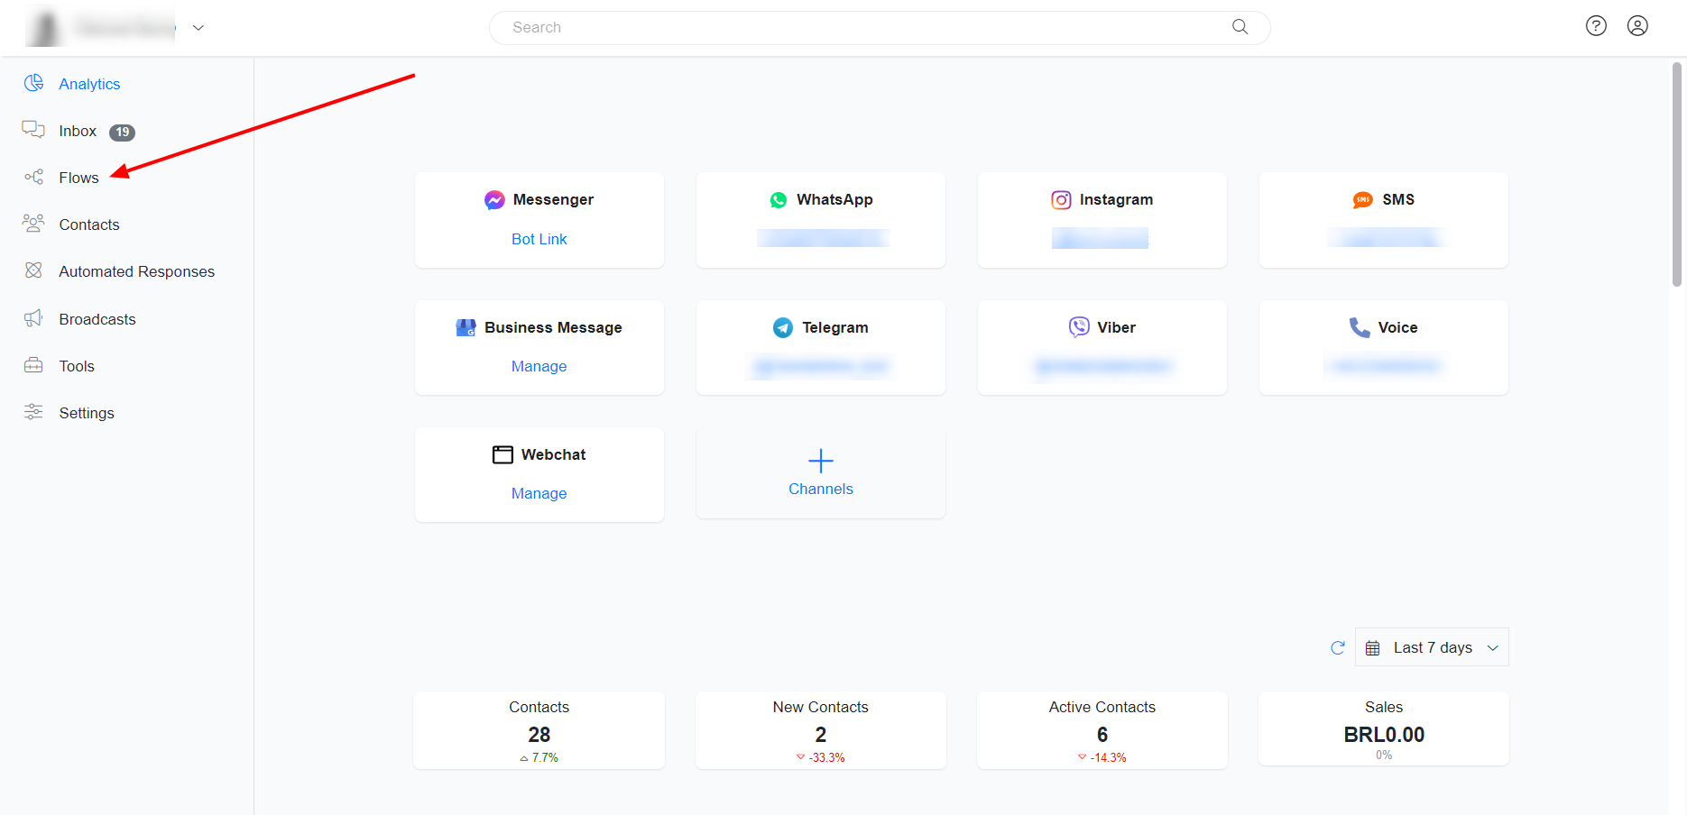Click the Flows nodes icon
Screen dimensions: 1687x815
tap(33, 177)
